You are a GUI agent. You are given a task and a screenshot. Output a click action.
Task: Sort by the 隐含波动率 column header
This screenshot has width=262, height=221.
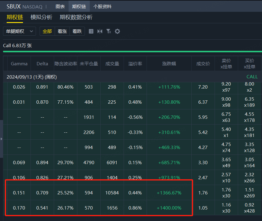[66, 64]
